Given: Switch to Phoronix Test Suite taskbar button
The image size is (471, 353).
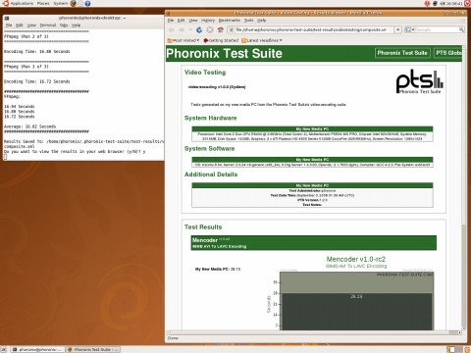Looking at the screenshot, I should (x=93, y=349).
